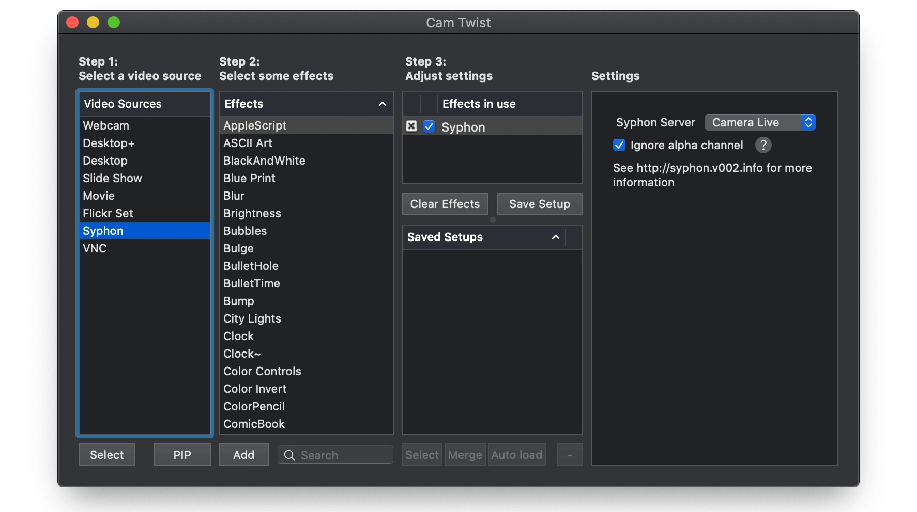Image resolution: width=917 pixels, height=512 pixels.
Task: Open the help question mark button
Action: tap(763, 145)
